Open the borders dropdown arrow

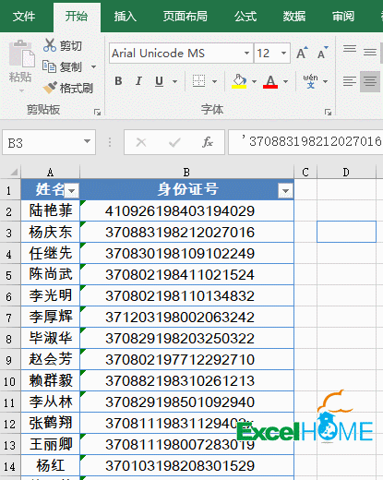tap(215, 81)
